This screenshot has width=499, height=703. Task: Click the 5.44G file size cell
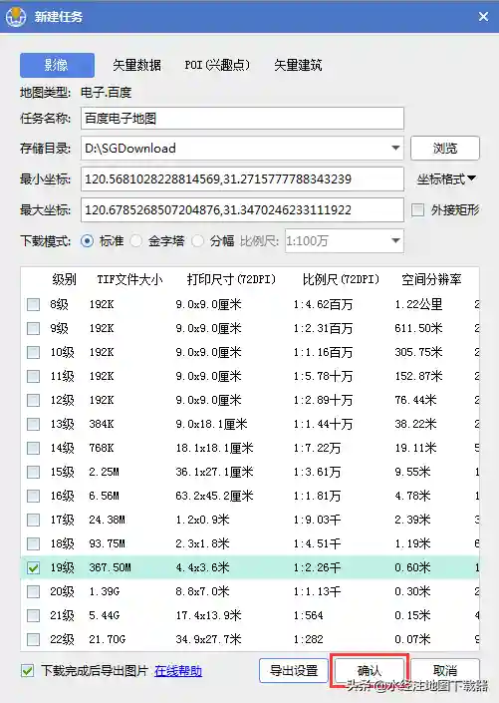(104, 615)
